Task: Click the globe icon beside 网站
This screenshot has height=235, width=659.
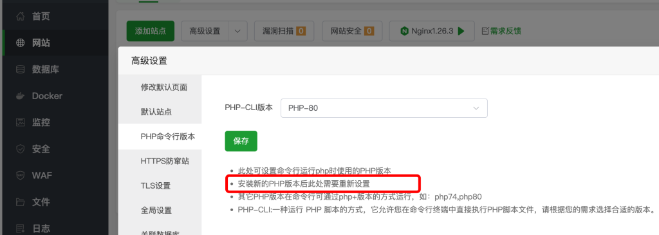Action: pyautogui.click(x=20, y=43)
